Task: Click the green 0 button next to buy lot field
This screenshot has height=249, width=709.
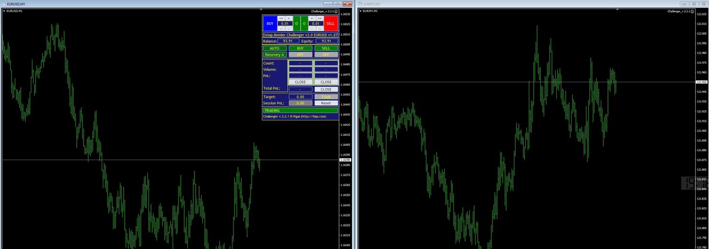Action: click(296, 24)
